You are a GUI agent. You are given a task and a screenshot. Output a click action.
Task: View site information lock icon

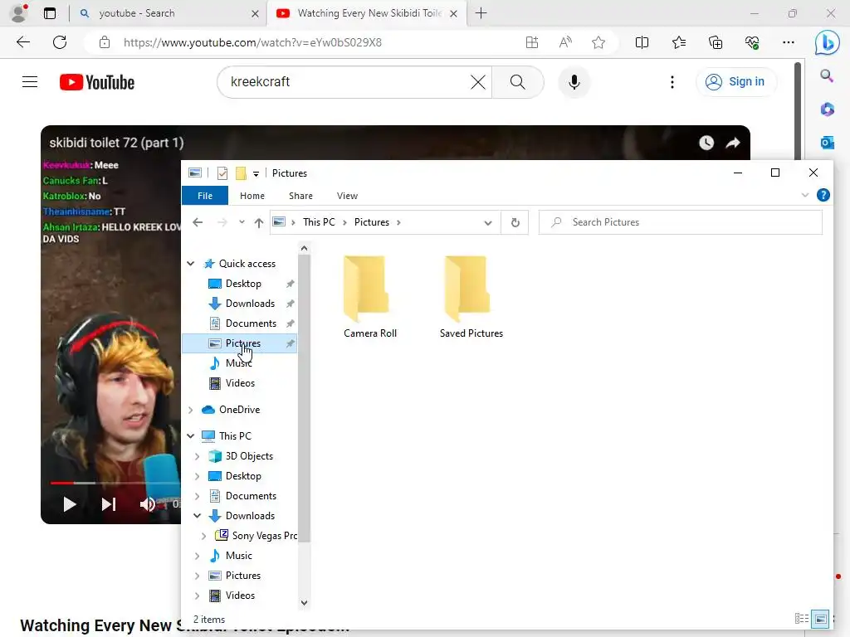tap(105, 42)
